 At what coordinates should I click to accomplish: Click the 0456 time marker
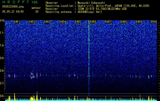(93, 22)
